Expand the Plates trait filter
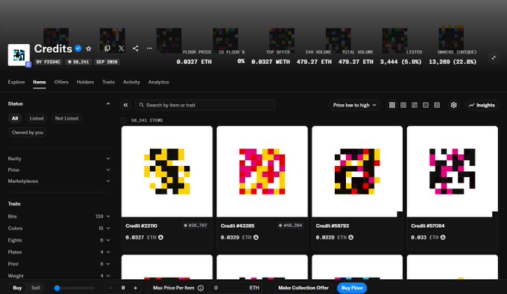The width and height of the screenshot is (507, 294). tap(59, 252)
